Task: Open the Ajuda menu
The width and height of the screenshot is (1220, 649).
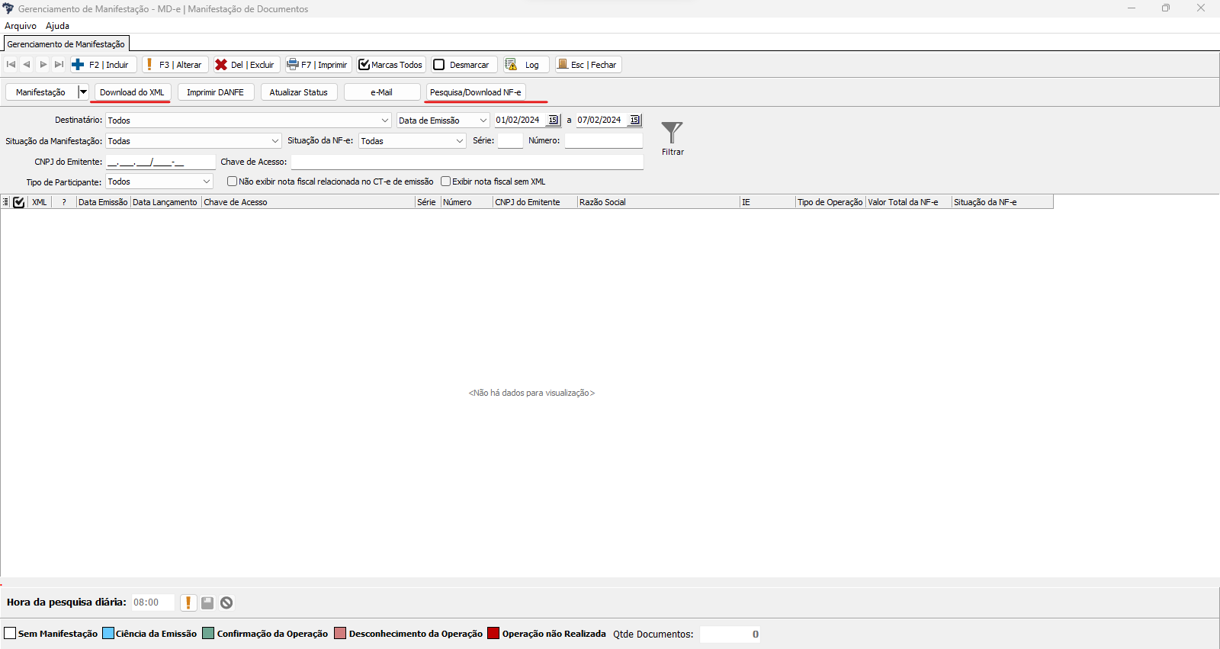Action: click(x=57, y=26)
